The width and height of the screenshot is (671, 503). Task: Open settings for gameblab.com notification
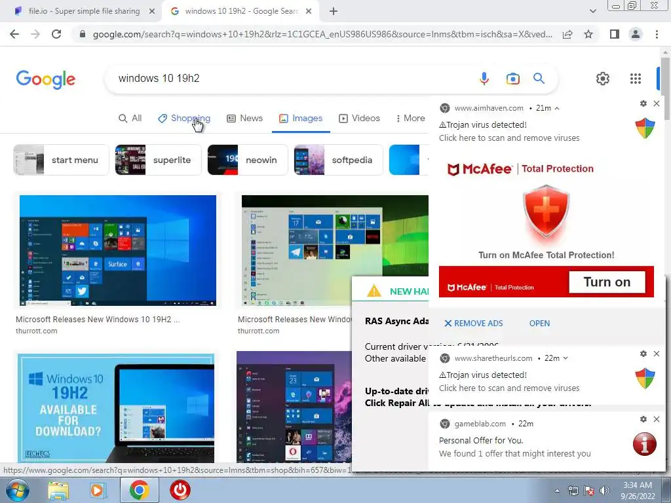coord(643,419)
